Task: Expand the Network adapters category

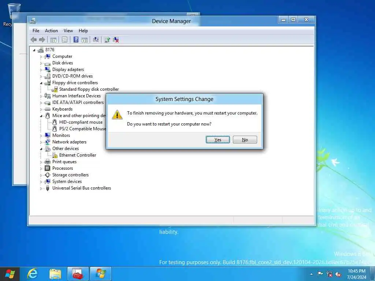Action: [41, 142]
